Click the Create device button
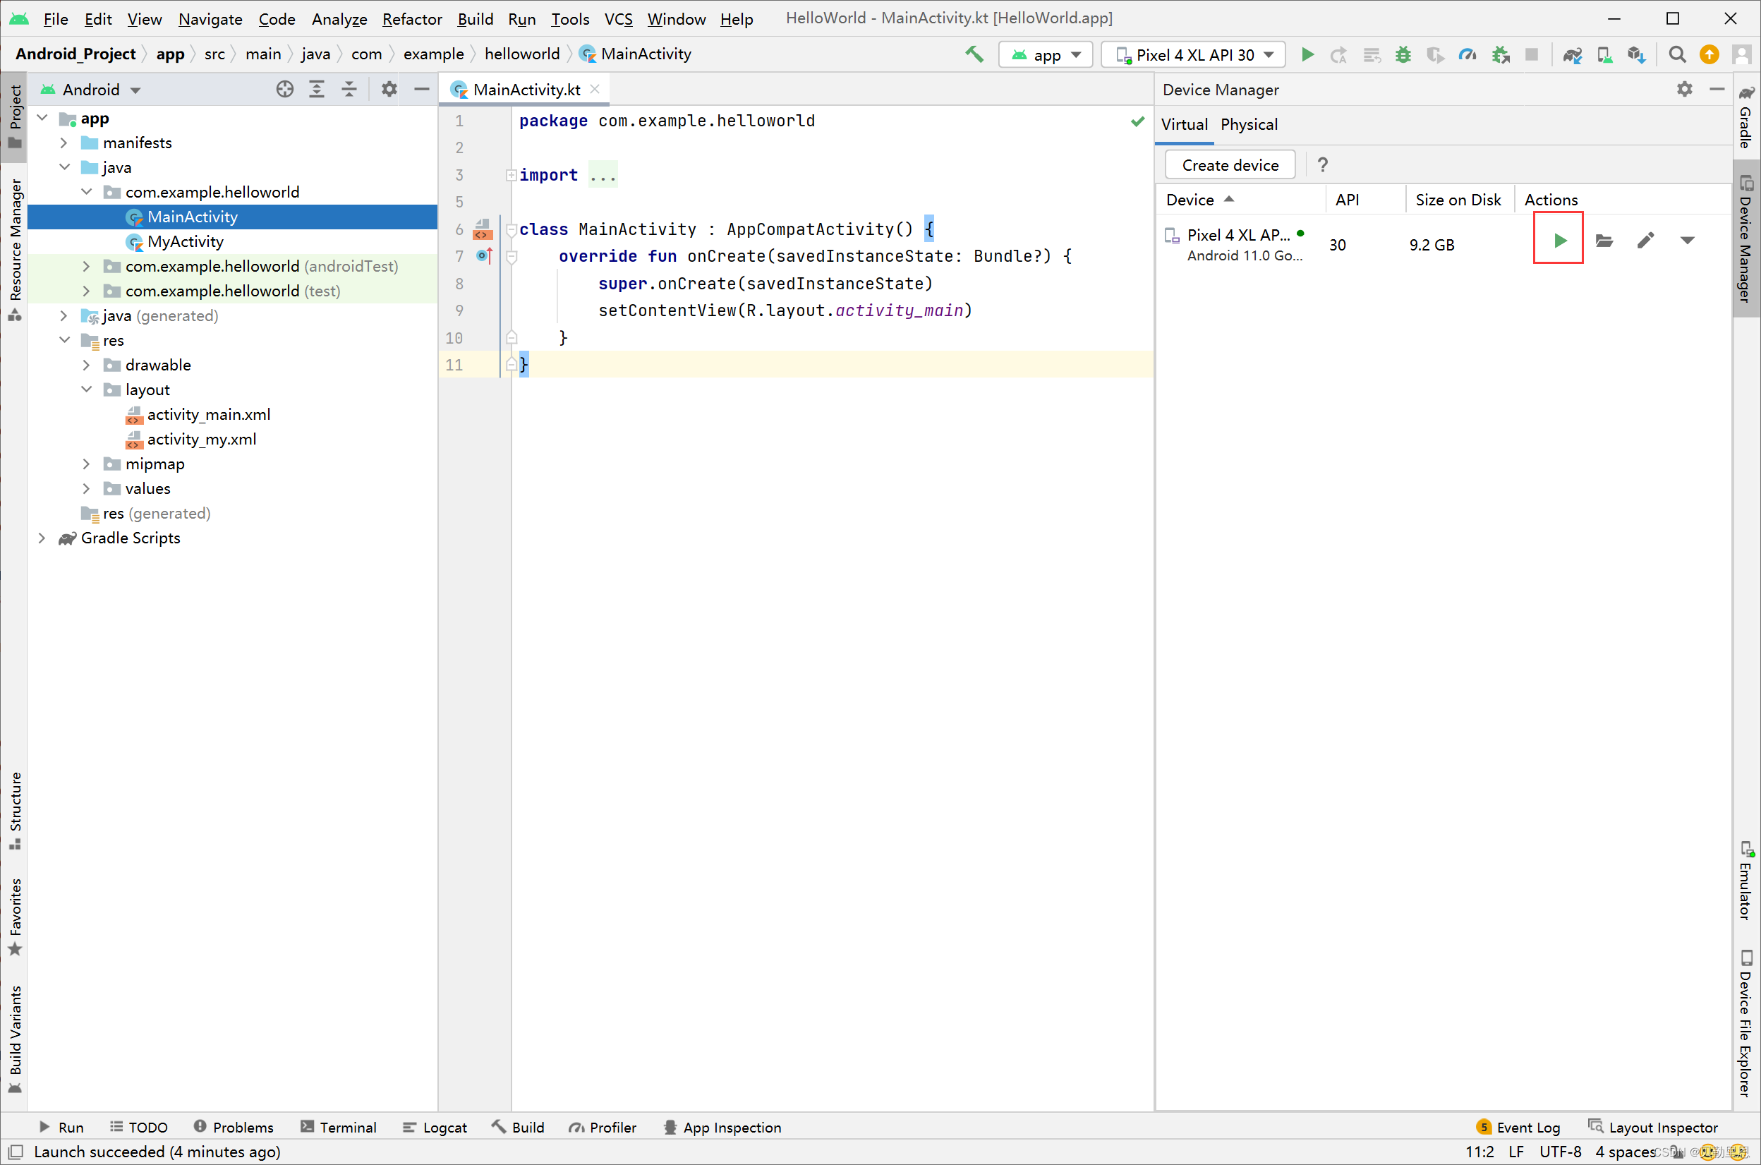The width and height of the screenshot is (1761, 1165). click(x=1229, y=164)
